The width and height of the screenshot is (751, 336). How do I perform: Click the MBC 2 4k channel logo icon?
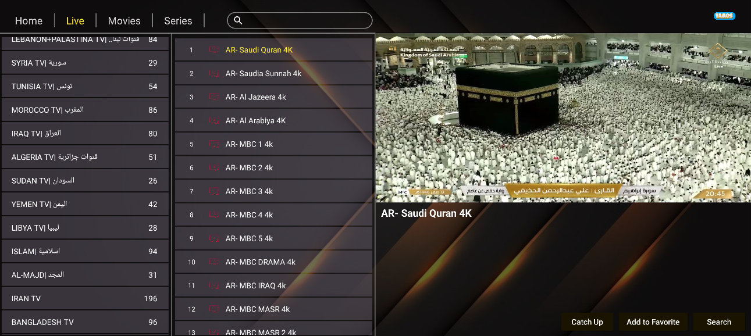coord(214,168)
